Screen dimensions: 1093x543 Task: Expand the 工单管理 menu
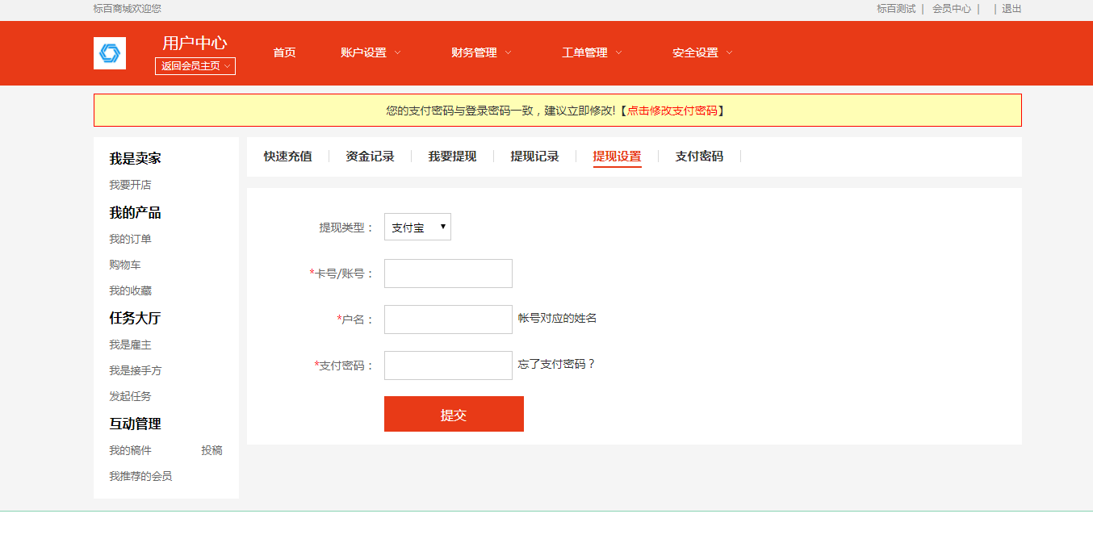[x=592, y=53]
